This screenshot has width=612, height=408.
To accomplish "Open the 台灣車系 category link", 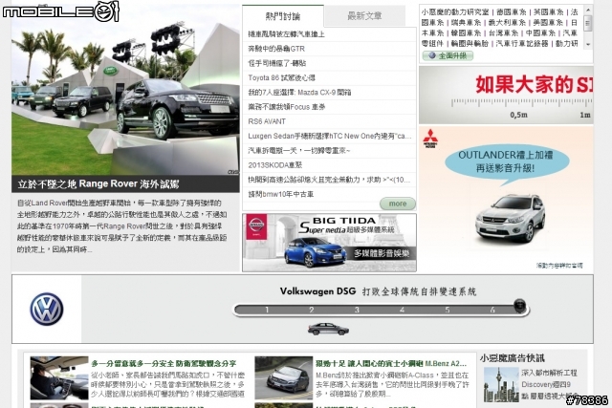I will tap(503, 33).
